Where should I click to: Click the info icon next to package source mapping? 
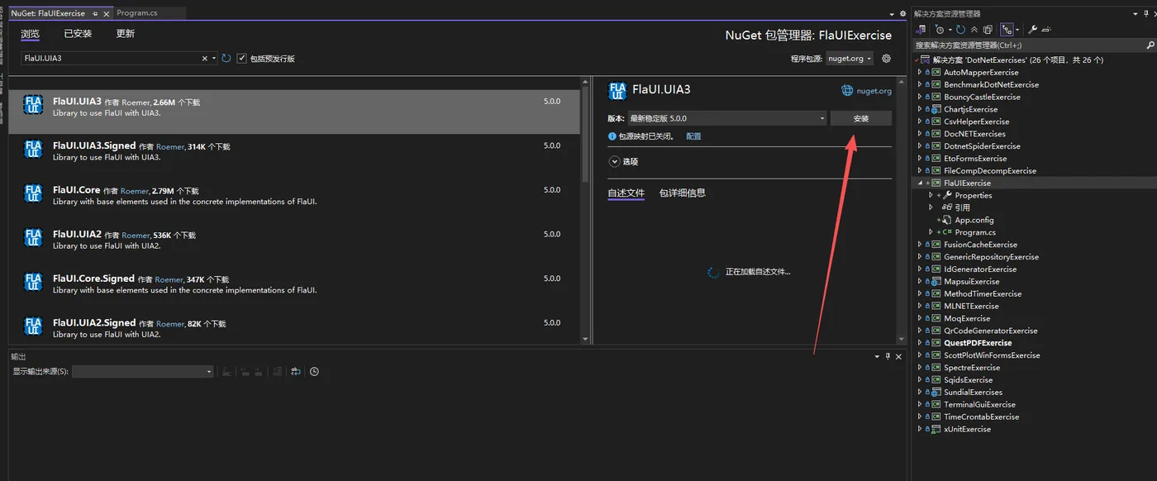(x=612, y=136)
